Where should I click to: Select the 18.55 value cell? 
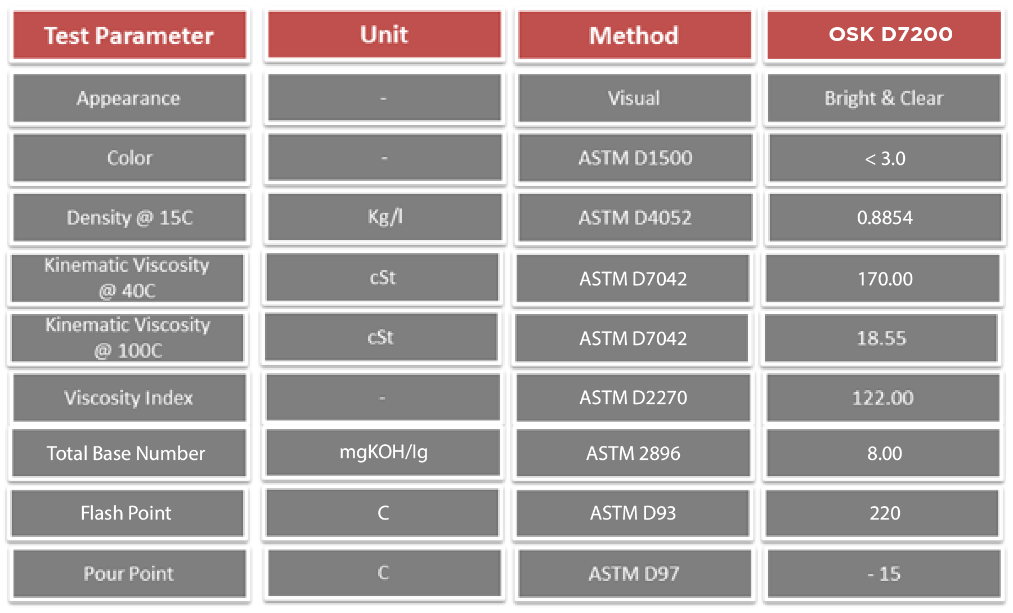pyautogui.click(x=881, y=338)
